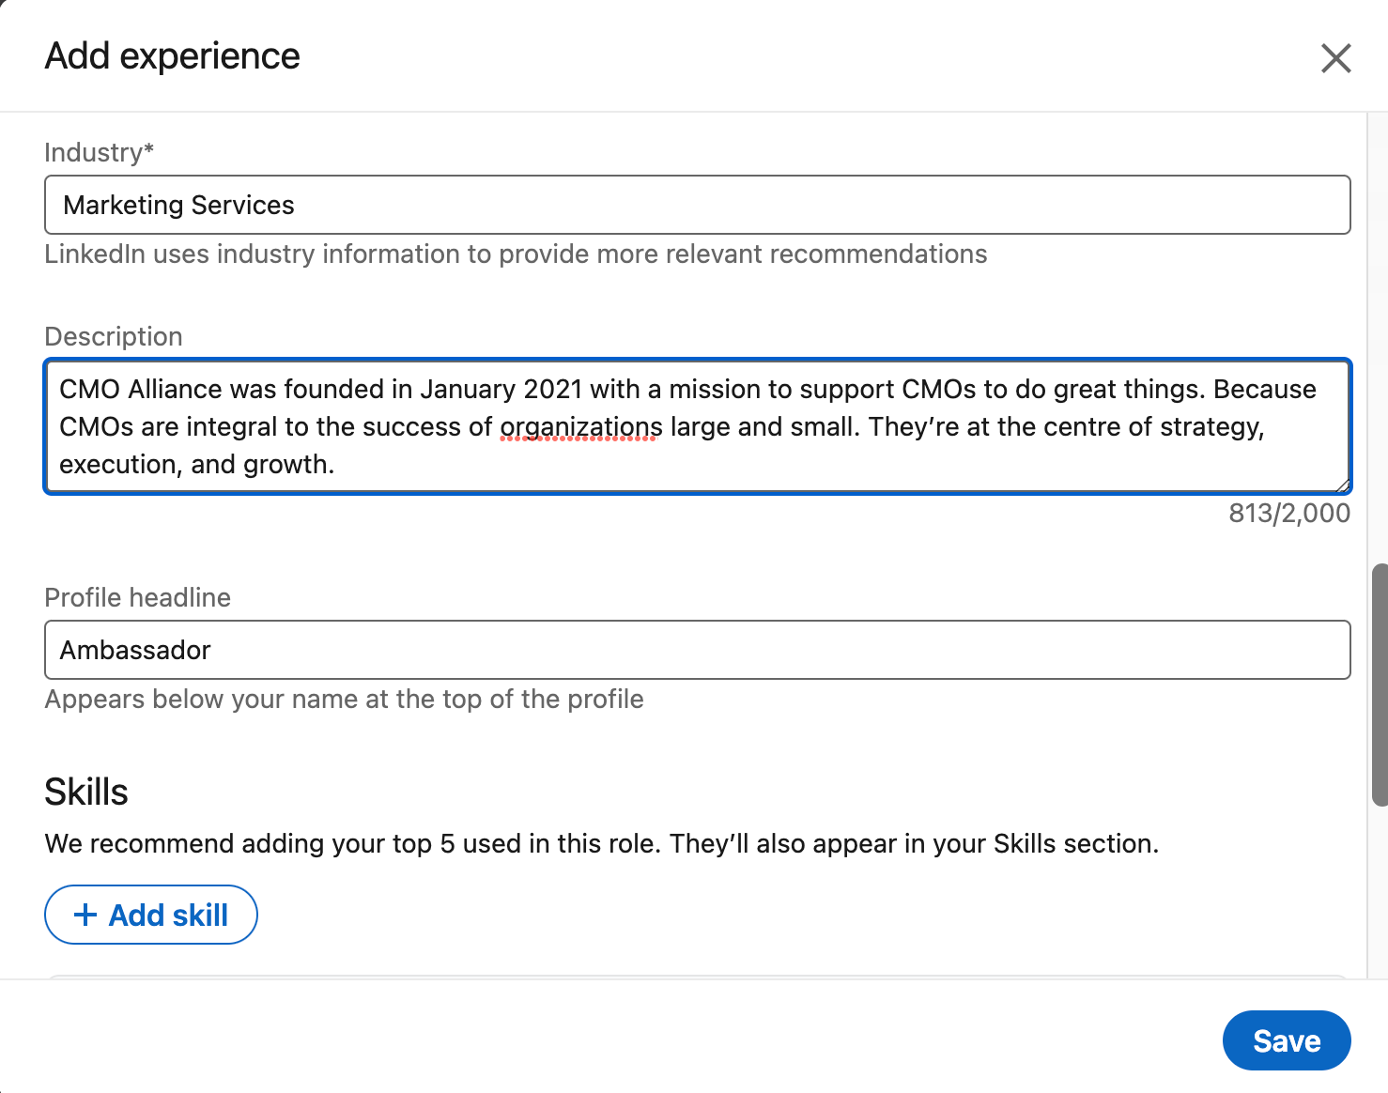Viewport: 1388px width, 1093px height.
Task: Click the Appears below your name hint
Action: 344,699
